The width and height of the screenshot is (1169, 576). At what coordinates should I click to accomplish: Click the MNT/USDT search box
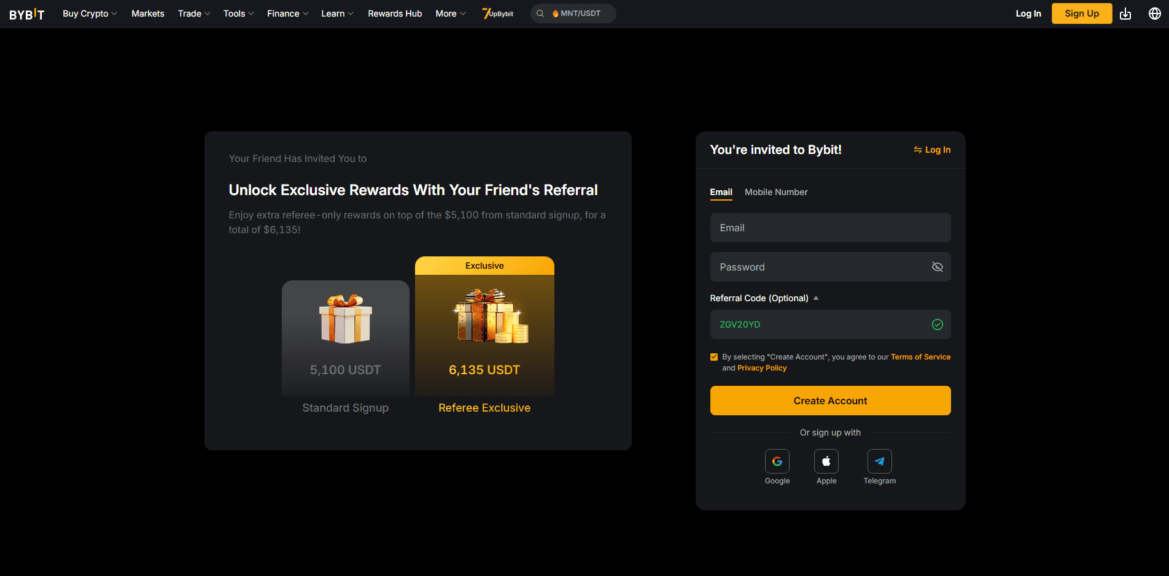[x=573, y=13]
